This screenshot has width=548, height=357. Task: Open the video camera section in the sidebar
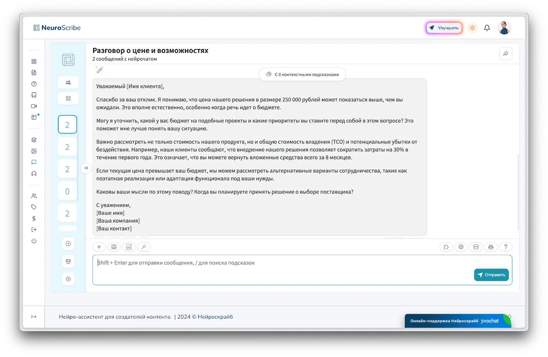coord(34,106)
